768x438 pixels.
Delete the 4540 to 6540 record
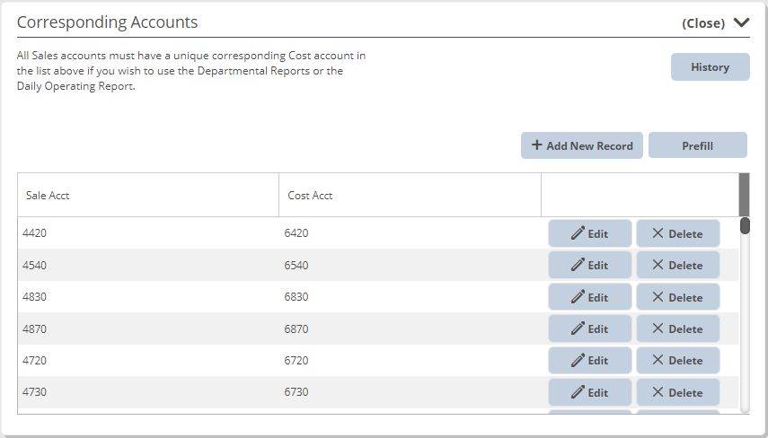tap(677, 265)
